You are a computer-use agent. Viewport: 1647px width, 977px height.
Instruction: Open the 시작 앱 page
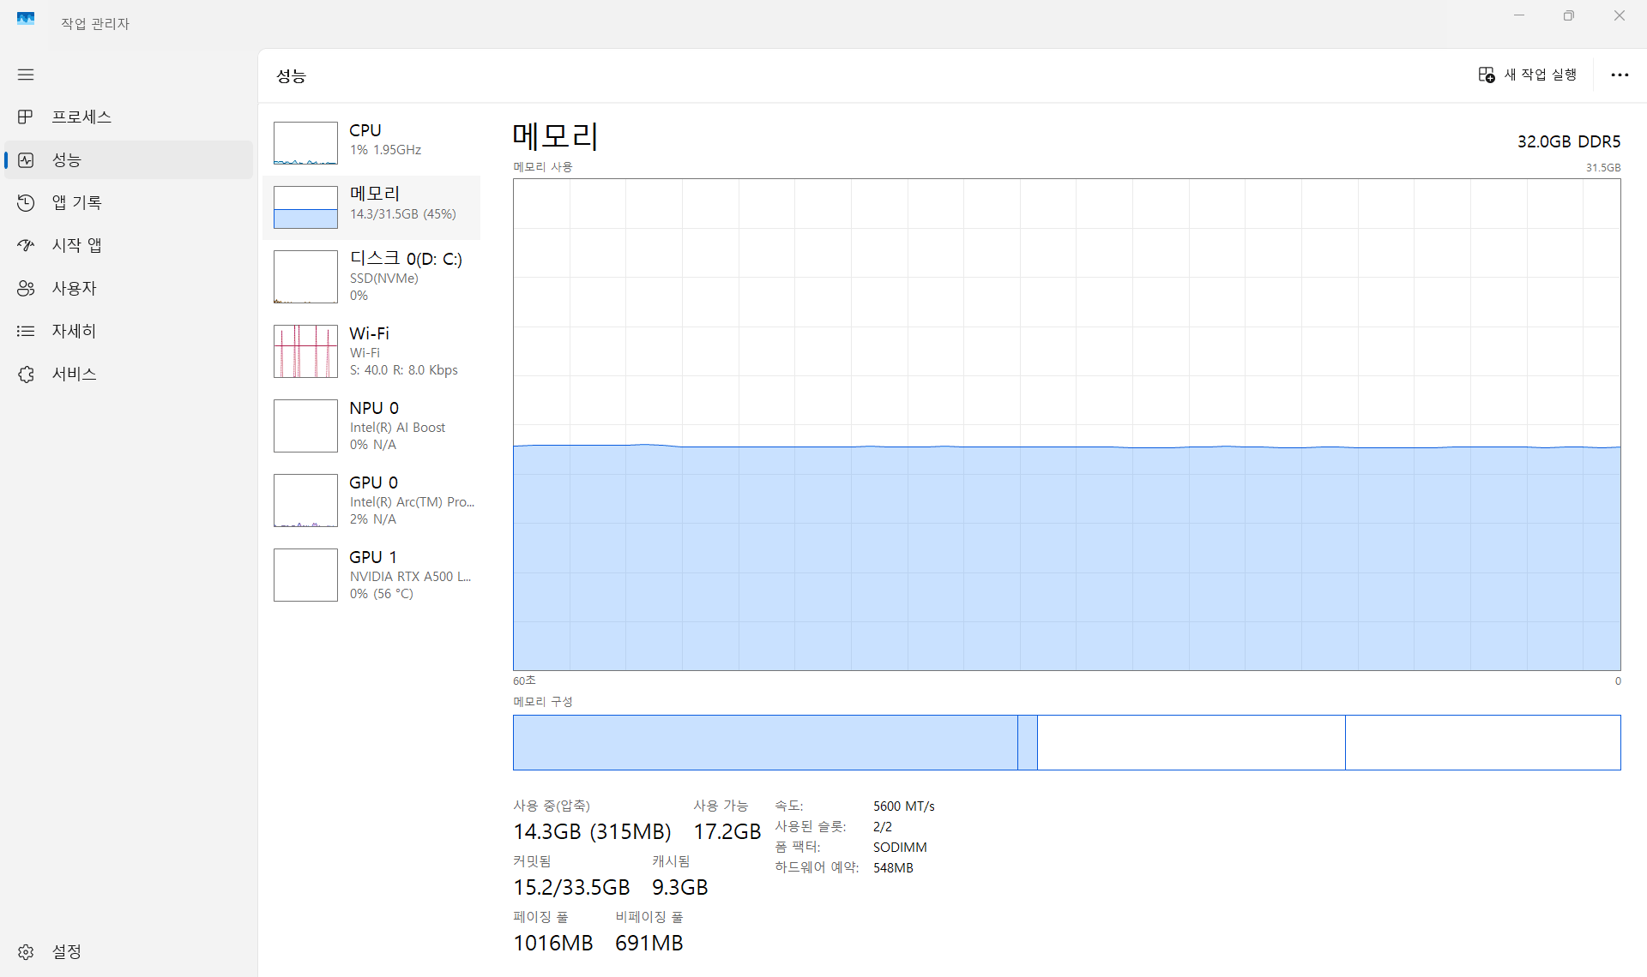coord(129,245)
